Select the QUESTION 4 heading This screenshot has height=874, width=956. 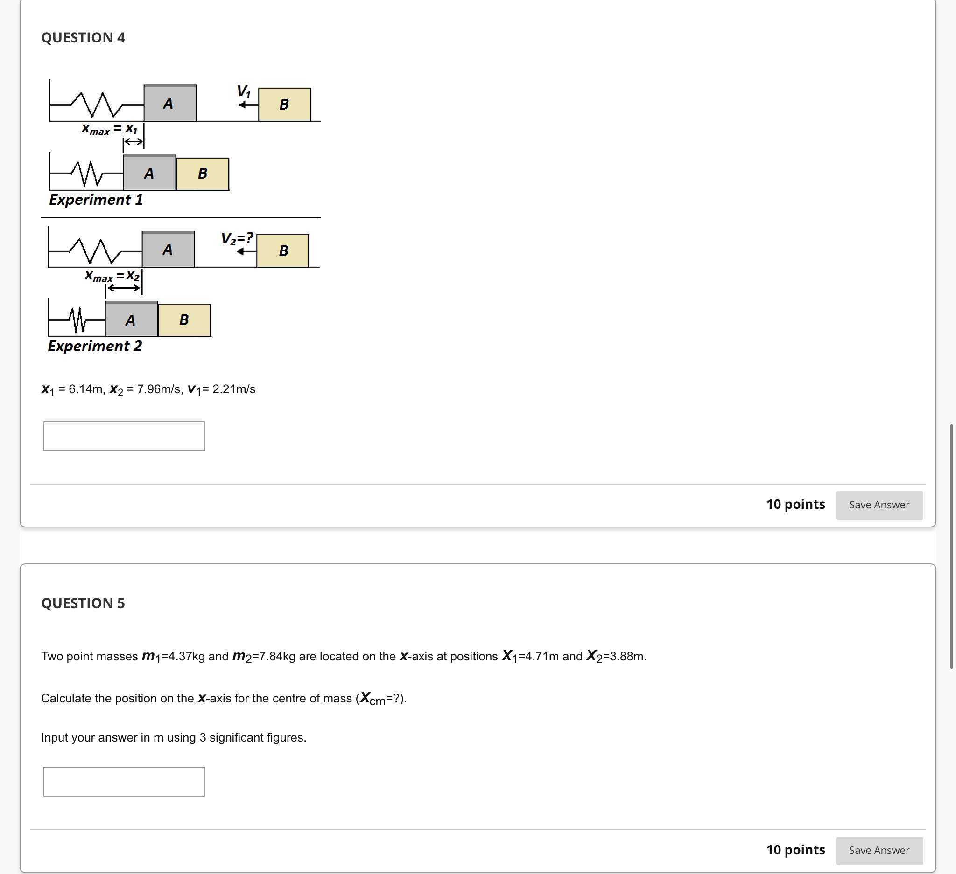[84, 37]
